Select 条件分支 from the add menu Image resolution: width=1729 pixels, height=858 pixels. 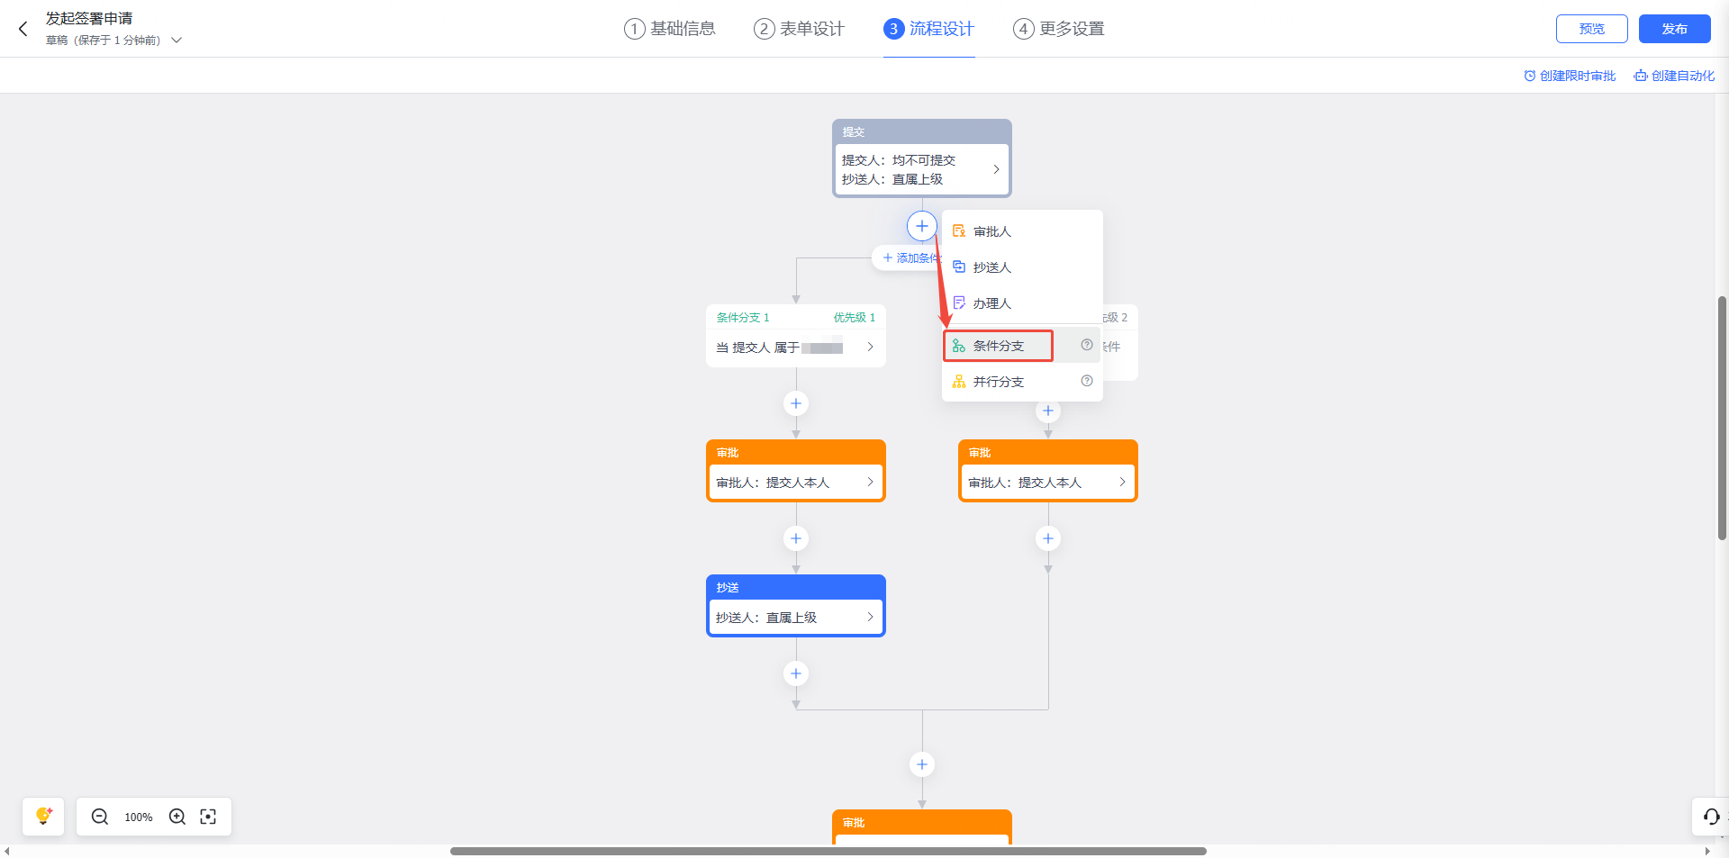coord(998,346)
